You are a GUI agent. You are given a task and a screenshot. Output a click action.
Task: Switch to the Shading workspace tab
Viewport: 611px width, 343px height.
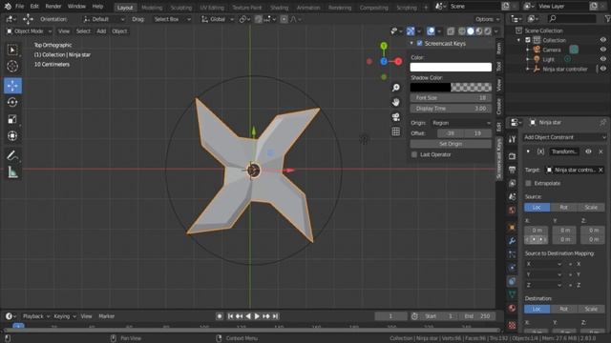(x=280, y=8)
